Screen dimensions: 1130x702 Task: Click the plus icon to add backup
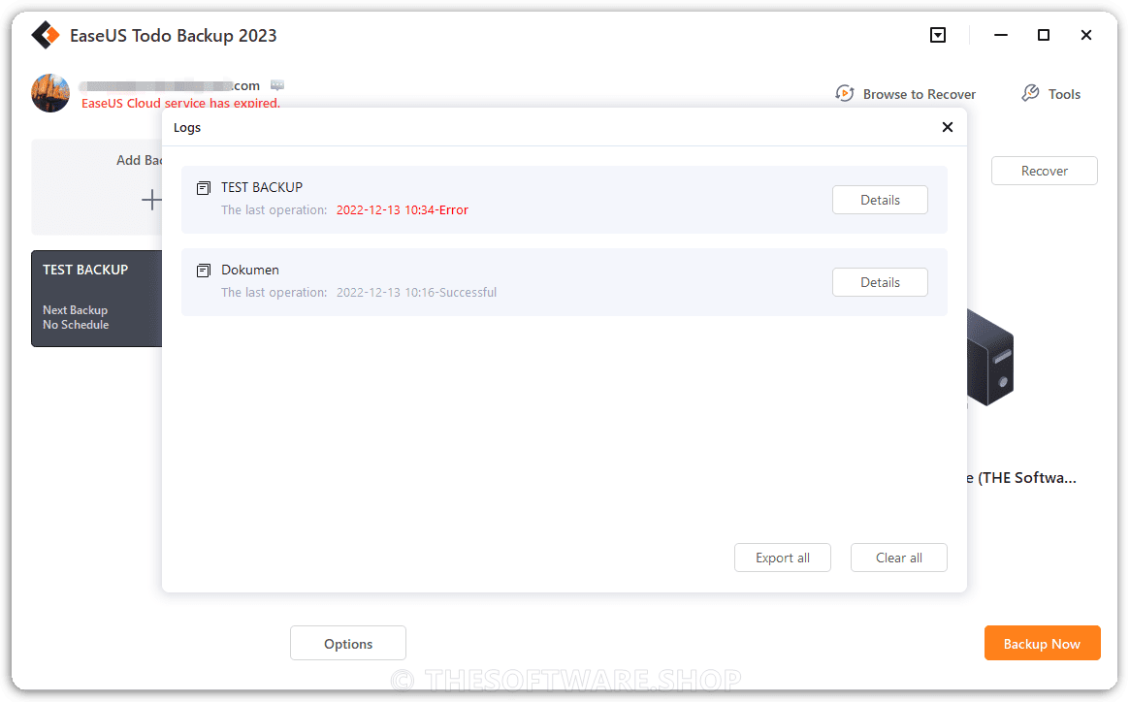tap(151, 199)
